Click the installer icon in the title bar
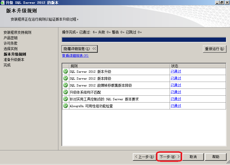Viewport: 230px width, 165px height. (3, 3)
